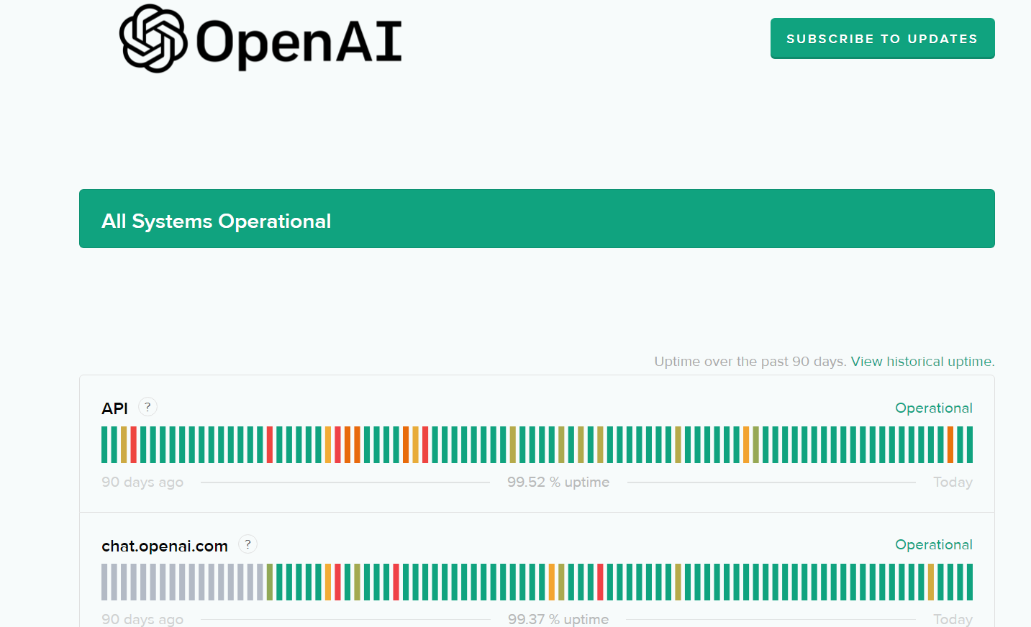
Task: Select the first red bar in API row
Action: [133, 444]
